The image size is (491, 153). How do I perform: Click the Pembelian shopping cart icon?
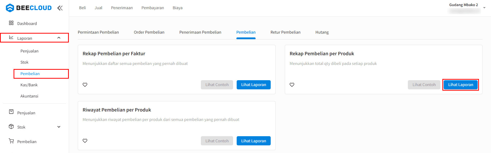(11, 141)
